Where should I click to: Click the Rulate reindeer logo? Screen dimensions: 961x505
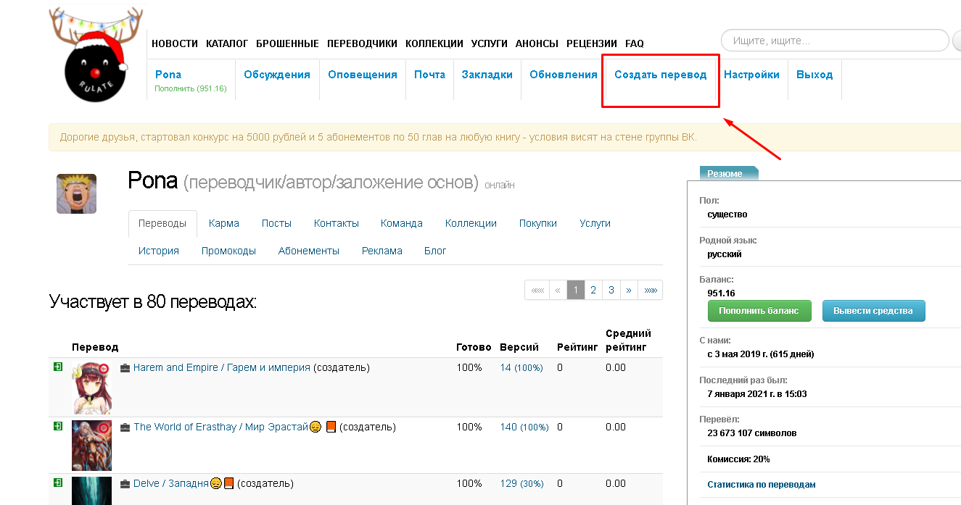pos(95,58)
